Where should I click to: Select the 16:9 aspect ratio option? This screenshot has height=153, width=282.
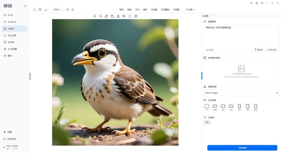point(215,107)
